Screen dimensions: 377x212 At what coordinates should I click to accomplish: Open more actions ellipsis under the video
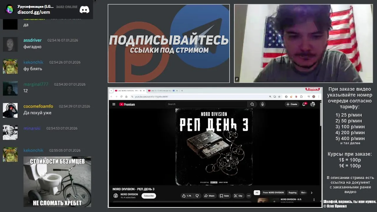249,196
